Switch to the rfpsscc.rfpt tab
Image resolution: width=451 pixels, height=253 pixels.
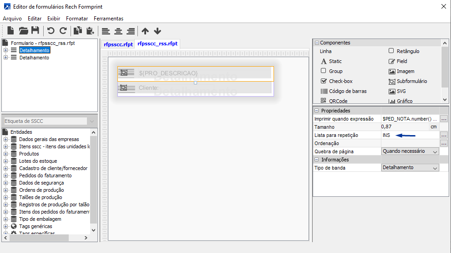click(x=118, y=44)
